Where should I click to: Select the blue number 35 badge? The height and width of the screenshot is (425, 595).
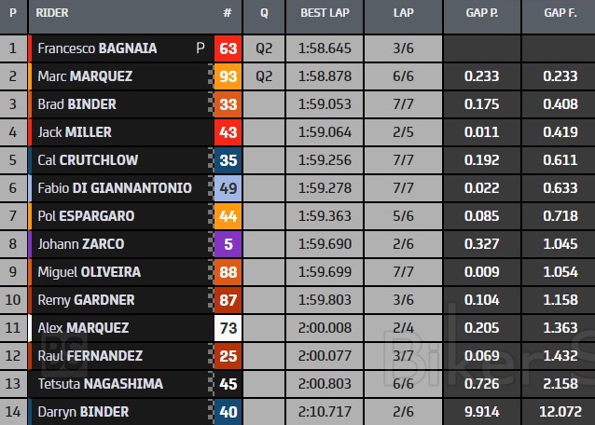point(228,160)
